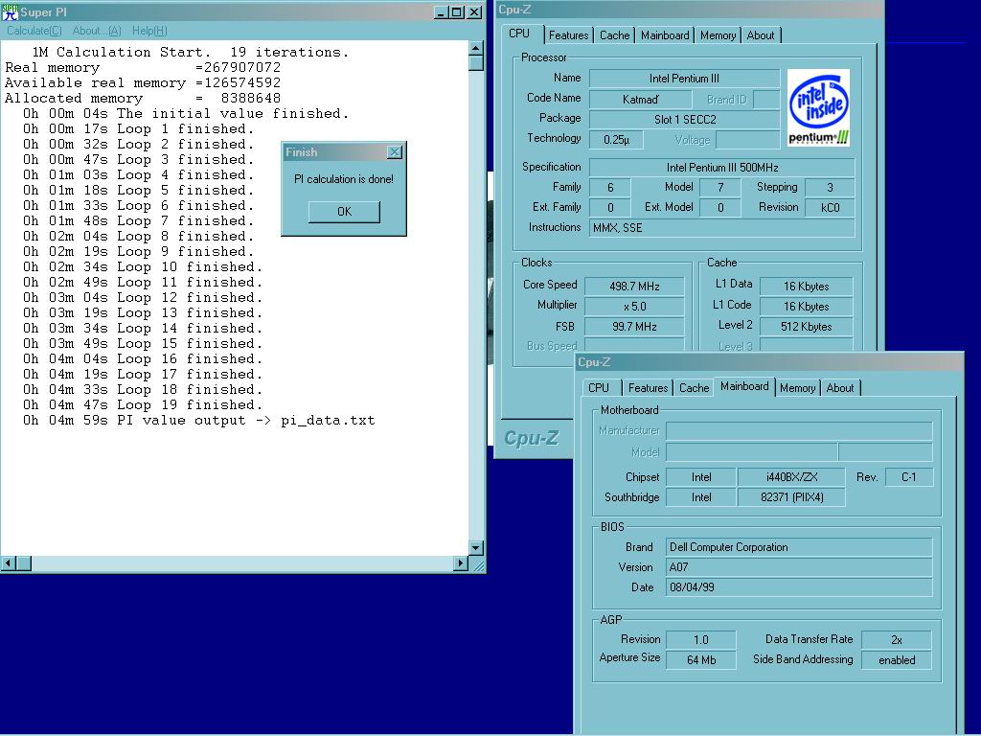Screen dimensions: 981x736
Task: Close the Super PI window
Action: coord(475,11)
